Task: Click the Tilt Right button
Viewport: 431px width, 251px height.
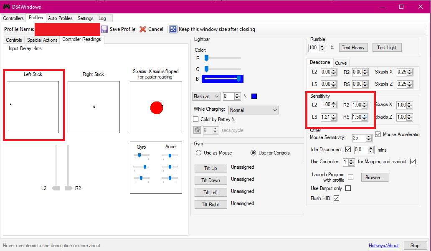Action: point(210,205)
